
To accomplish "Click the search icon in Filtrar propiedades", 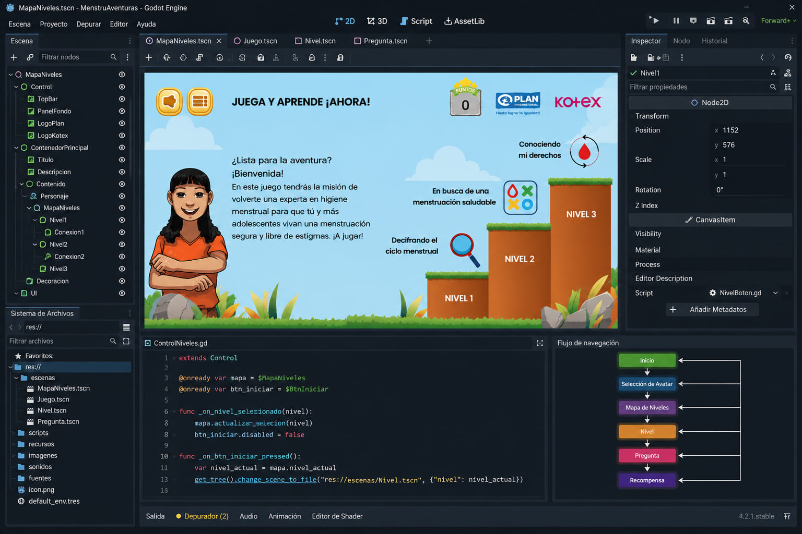I will click(773, 87).
